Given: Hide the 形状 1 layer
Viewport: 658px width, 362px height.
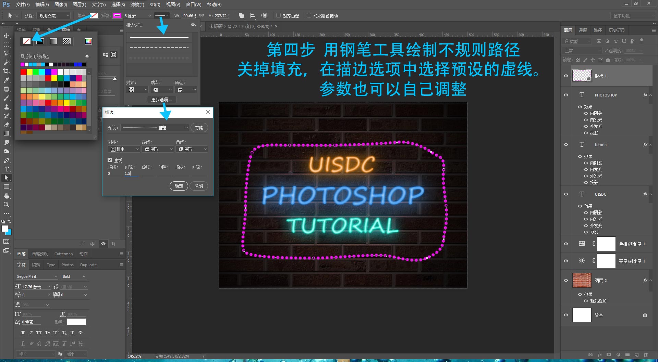Looking at the screenshot, I should [x=566, y=76].
